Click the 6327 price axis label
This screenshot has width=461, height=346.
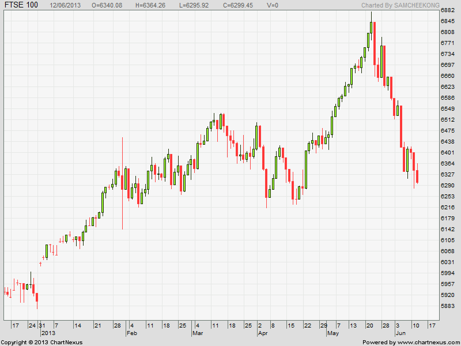pyautogui.click(x=448, y=175)
